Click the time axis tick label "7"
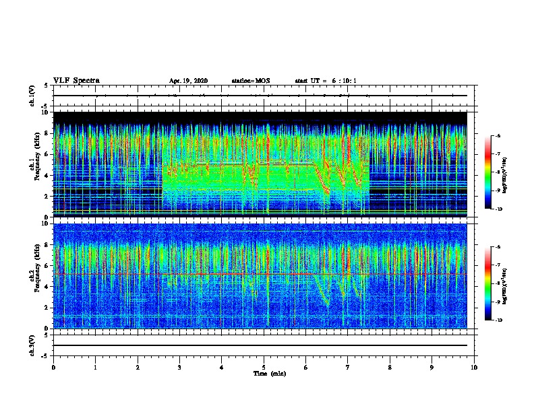 click(348, 368)
